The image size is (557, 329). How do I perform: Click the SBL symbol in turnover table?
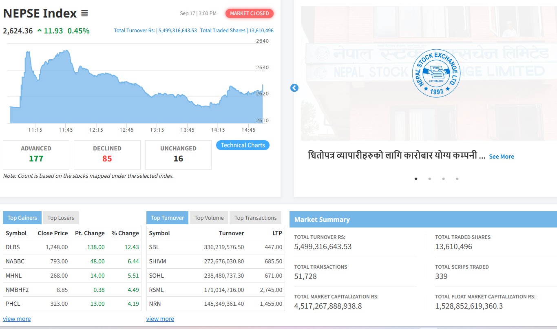pos(154,247)
